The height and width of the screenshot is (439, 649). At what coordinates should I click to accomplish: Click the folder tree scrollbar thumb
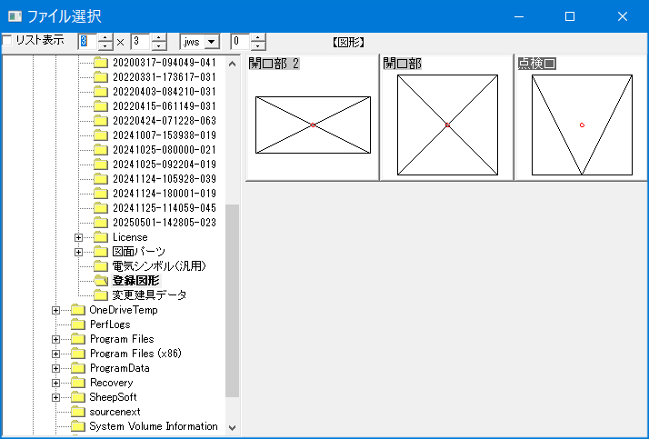click(x=232, y=300)
